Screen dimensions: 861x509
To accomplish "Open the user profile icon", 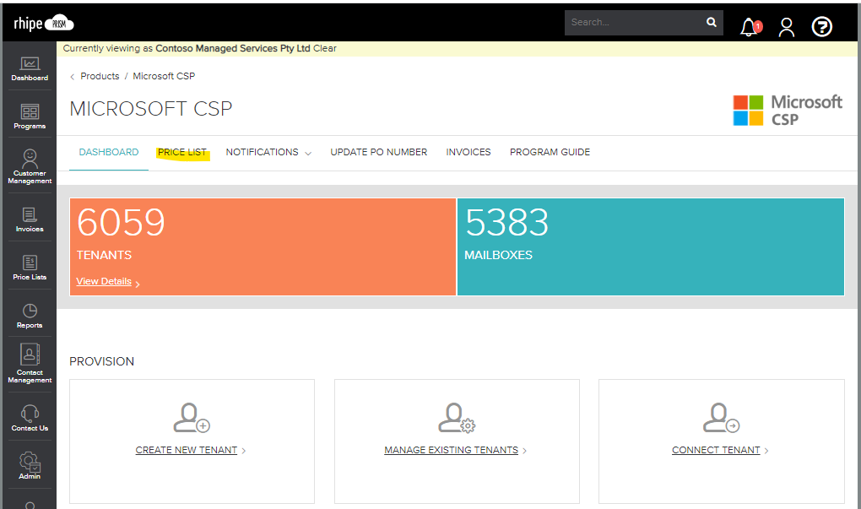I will 787,26.
